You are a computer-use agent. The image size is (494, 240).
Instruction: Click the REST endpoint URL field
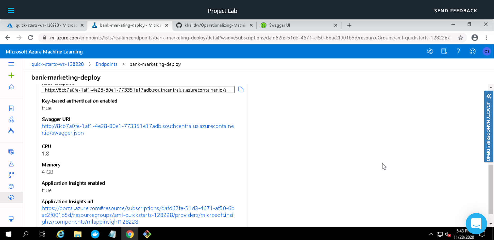[138, 90]
